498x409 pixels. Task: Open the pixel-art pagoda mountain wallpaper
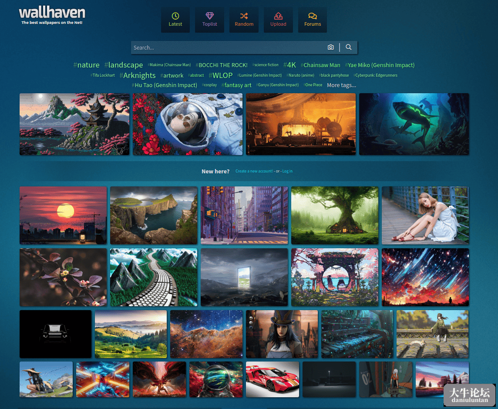(x=74, y=124)
